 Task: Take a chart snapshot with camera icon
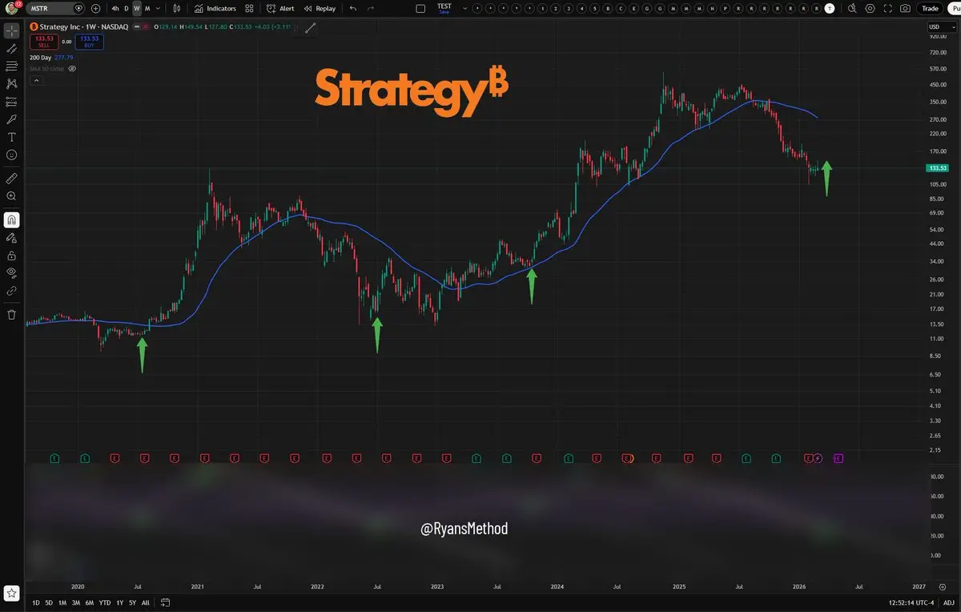pos(905,8)
